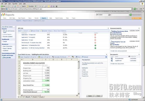Click Add new document link
The height and width of the screenshot is (101, 145).
(118, 64)
